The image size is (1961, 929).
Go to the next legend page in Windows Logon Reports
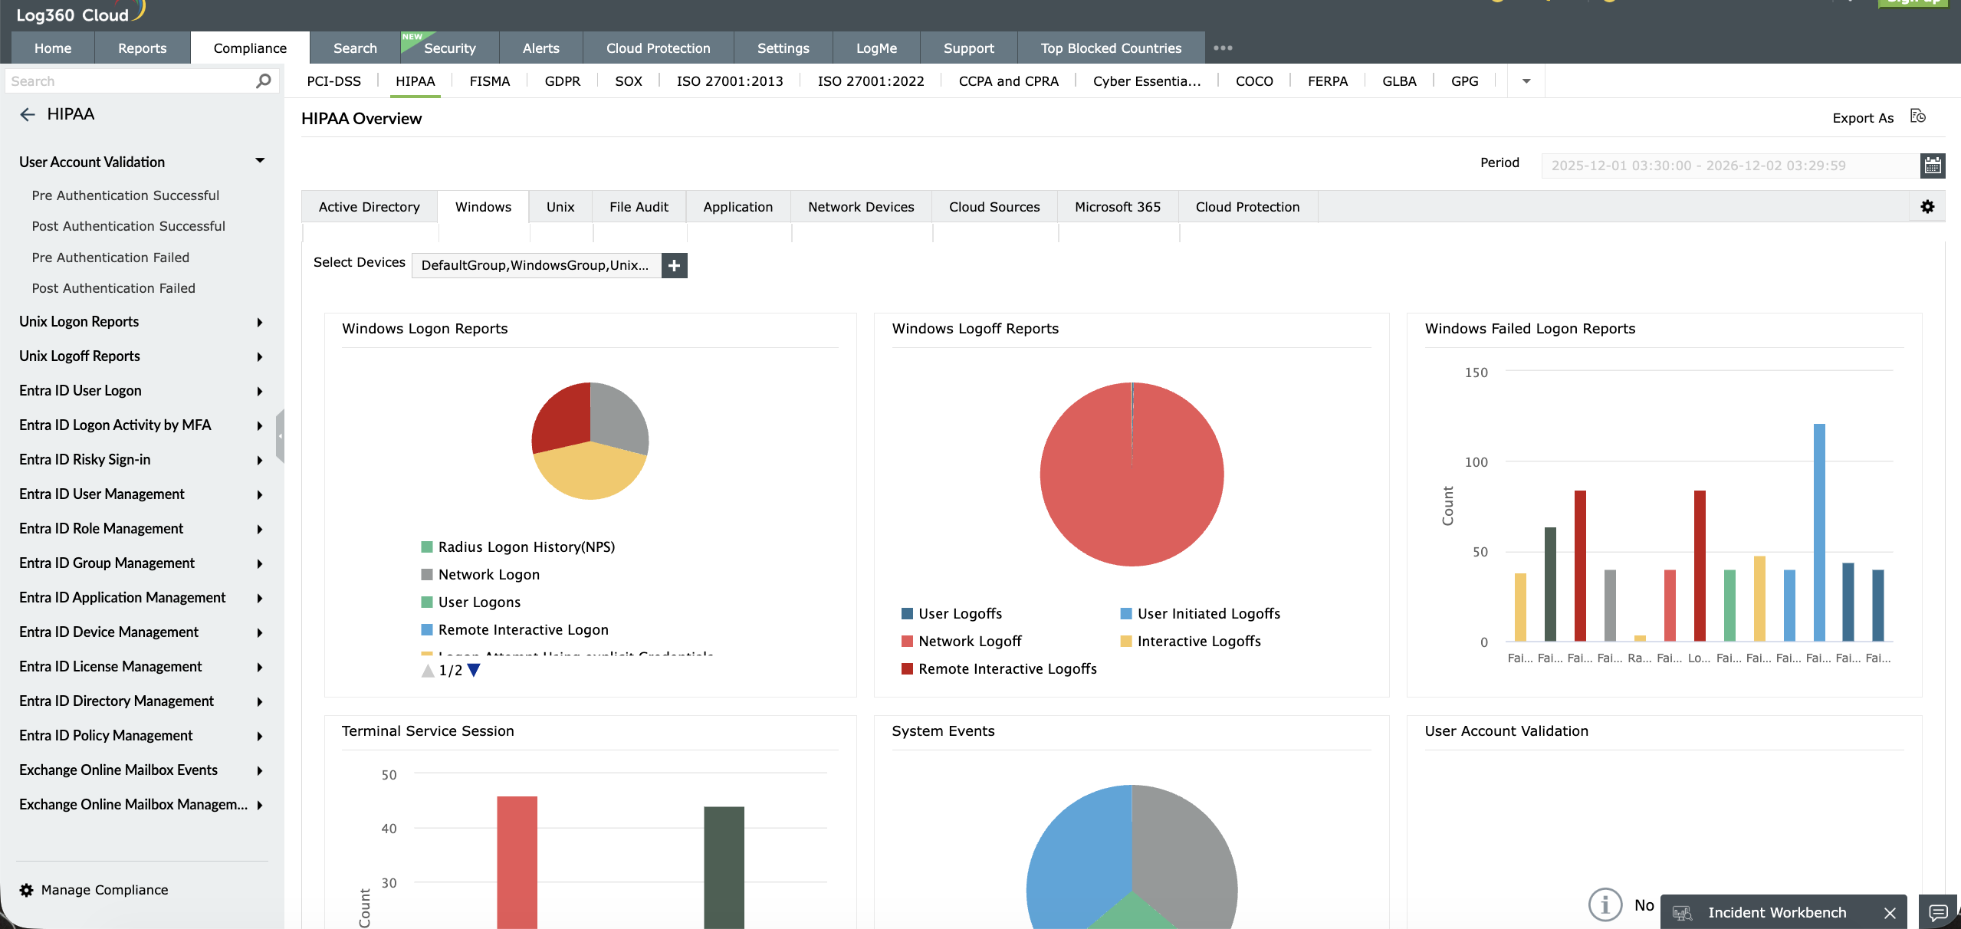pos(475,669)
